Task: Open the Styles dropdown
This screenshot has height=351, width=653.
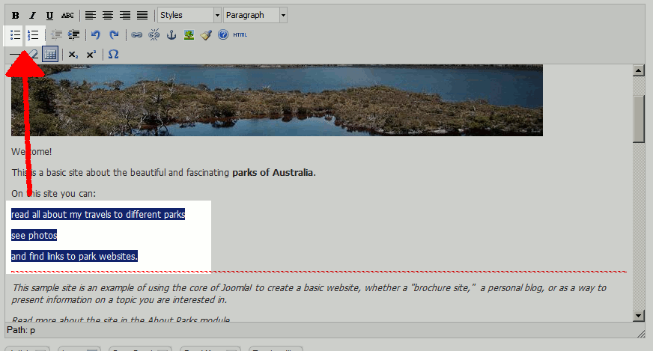Action: point(189,15)
